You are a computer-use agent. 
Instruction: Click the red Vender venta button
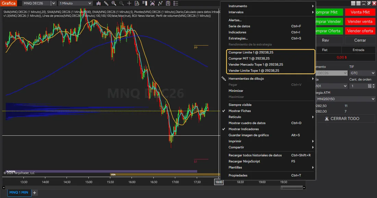tap(360, 22)
